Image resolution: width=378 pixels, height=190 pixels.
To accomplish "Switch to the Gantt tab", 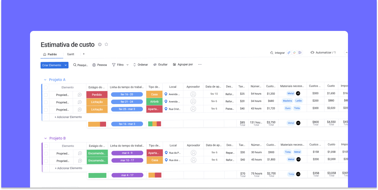I will pos(70,54).
